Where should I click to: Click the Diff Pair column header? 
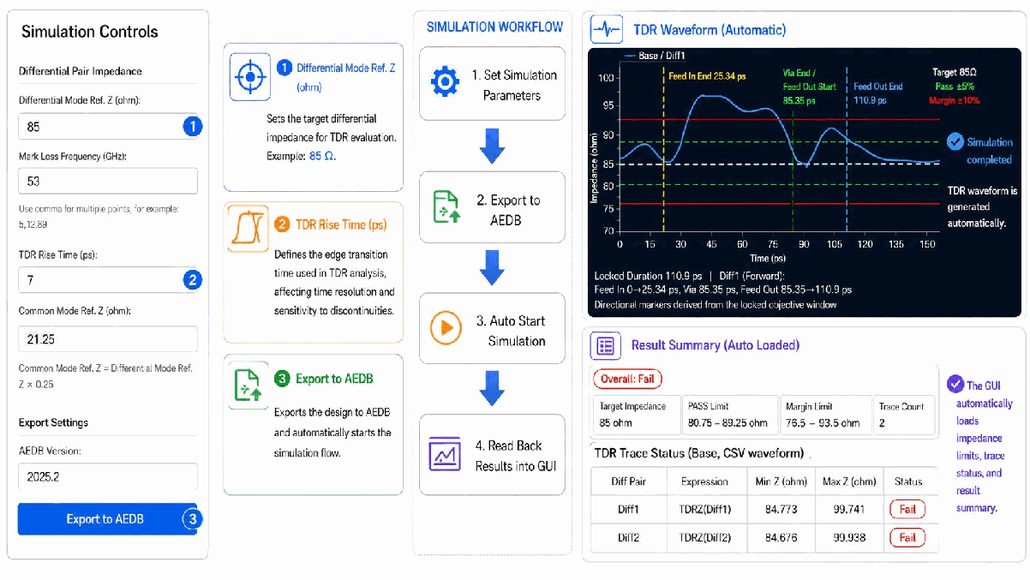pos(629,481)
